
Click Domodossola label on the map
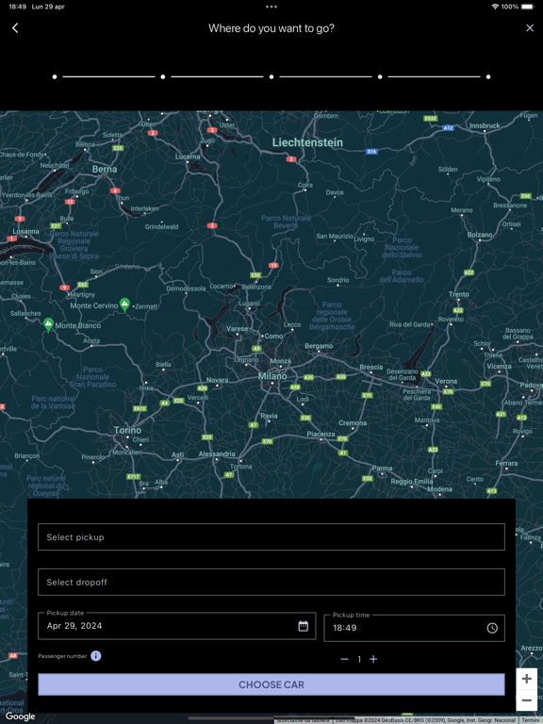[186, 288]
